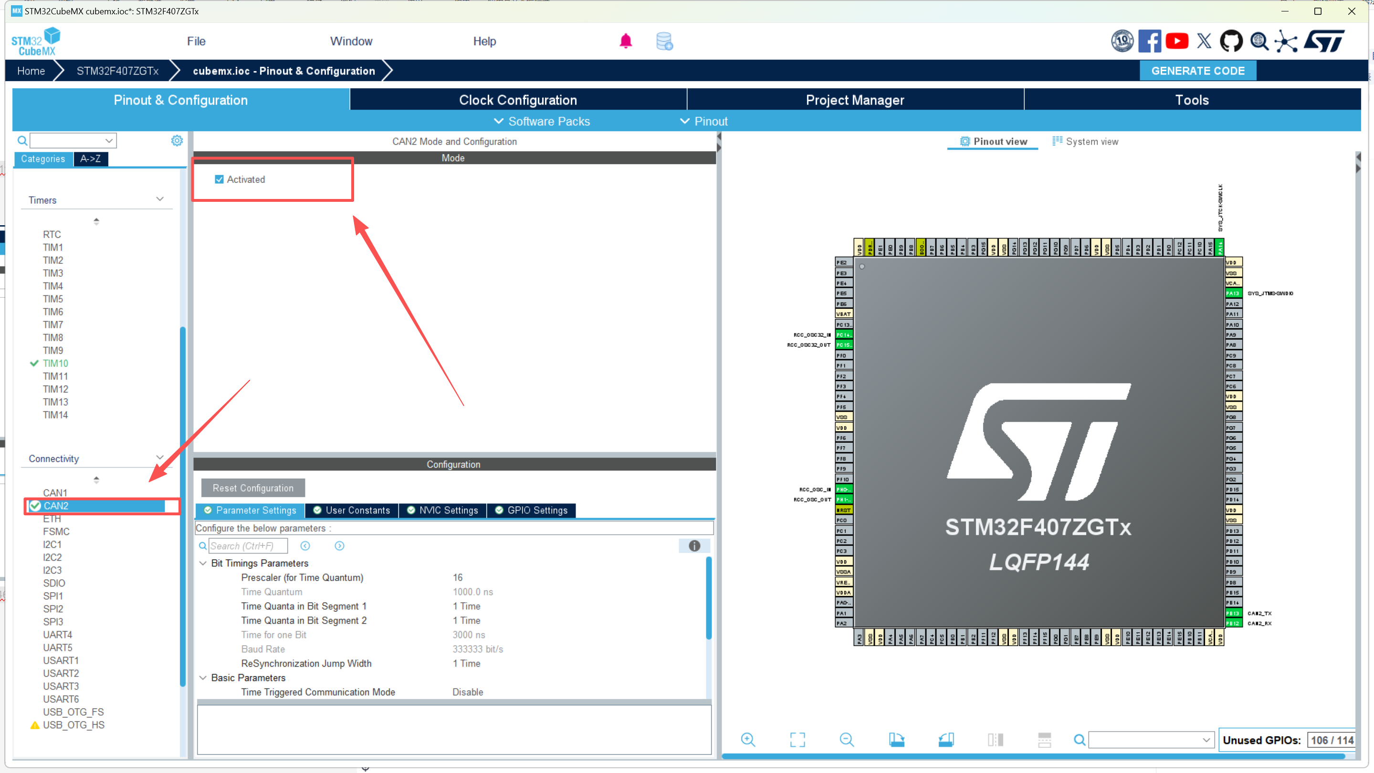Expand the Pinout dropdown menu
Screen dimensions: 1374x773
pyautogui.click(x=703, y=121)
